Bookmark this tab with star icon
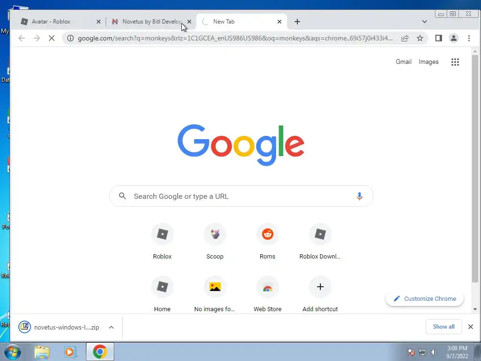481x361 pixels. pos(420,38)
